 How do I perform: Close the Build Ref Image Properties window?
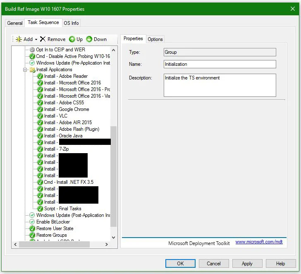[x=293, y=9]
